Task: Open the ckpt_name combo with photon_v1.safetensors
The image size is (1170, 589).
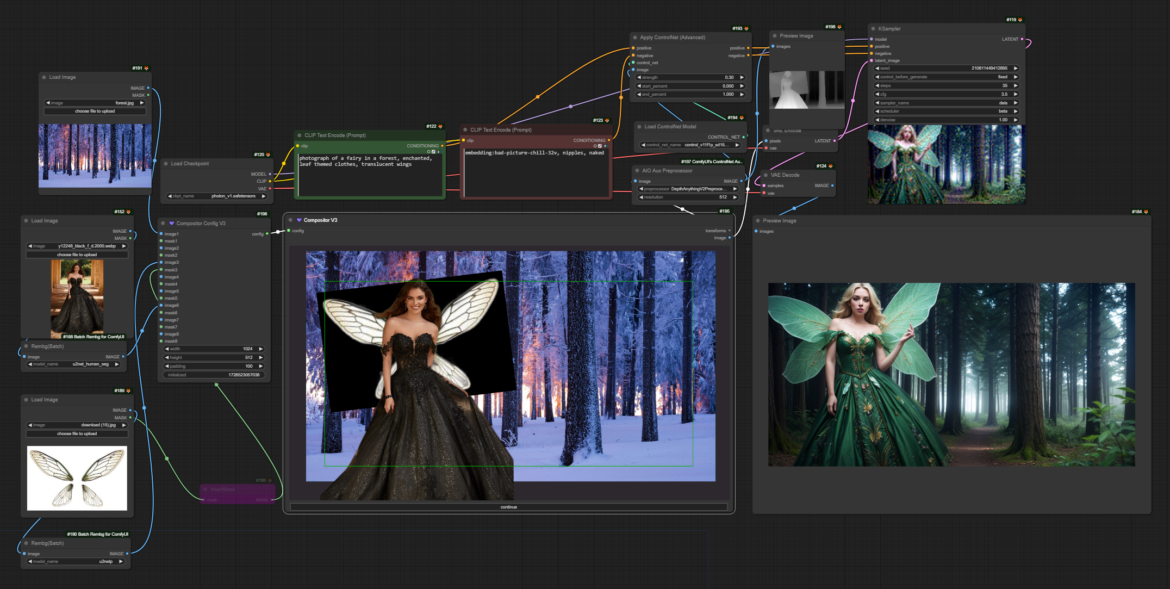Action: (216, 196)
